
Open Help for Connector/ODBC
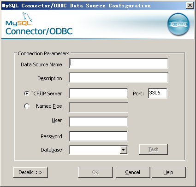click(169, 172)
